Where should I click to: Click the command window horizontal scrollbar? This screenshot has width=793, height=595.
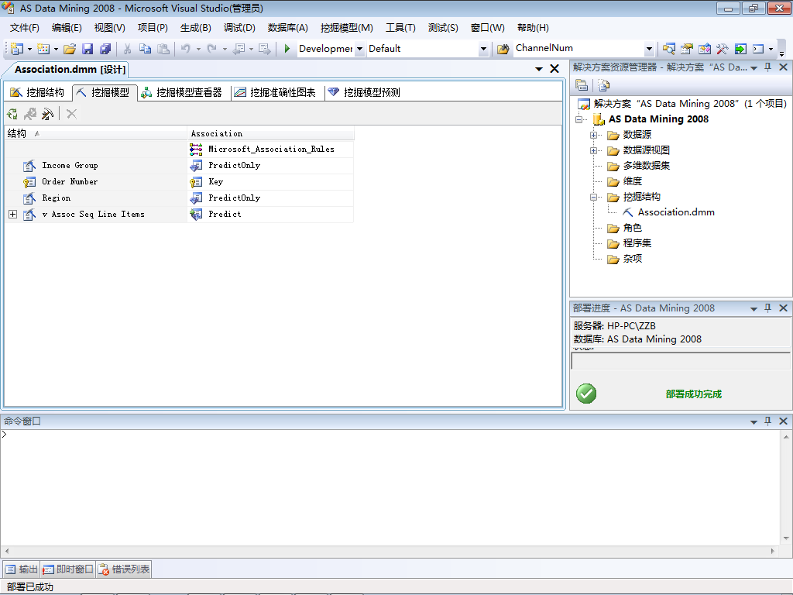[x=390, y=551]
